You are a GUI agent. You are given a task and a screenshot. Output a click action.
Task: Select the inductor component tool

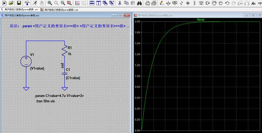194,3
